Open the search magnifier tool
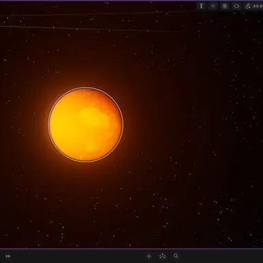The image size is (263, 263). click(176, 256)
